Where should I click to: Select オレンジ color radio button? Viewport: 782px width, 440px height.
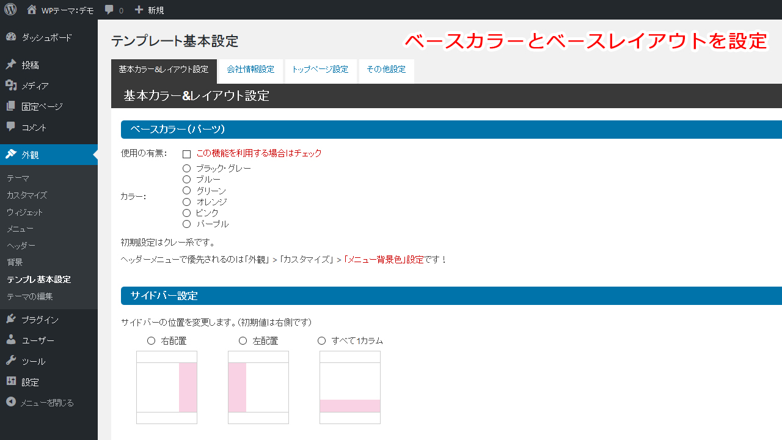click(187, 202)
